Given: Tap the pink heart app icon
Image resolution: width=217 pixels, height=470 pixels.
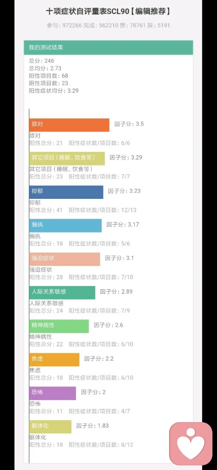Looking at the screenshot, I should (191, 444).
